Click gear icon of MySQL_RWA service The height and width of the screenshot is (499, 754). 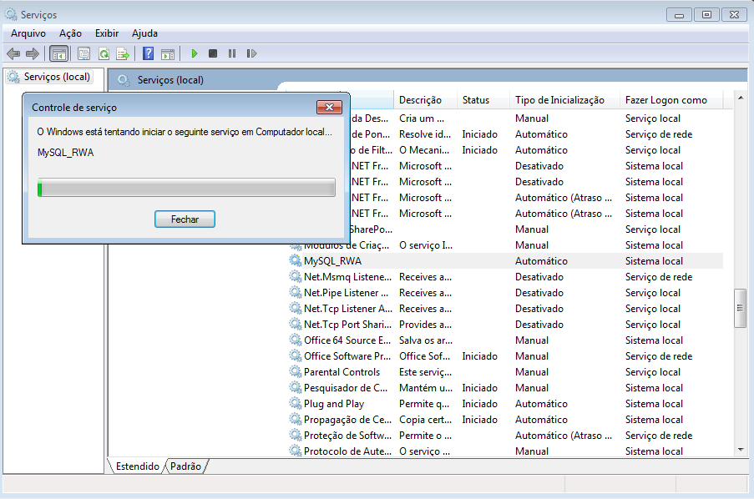(295, 260)
